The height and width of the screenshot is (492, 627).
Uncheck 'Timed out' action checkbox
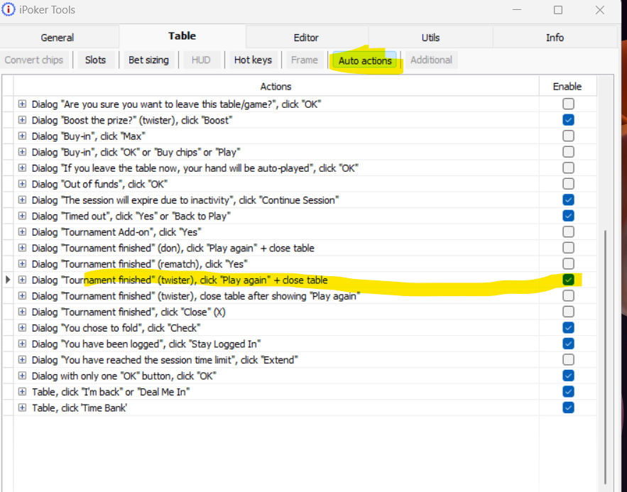[x=568, y=216]
